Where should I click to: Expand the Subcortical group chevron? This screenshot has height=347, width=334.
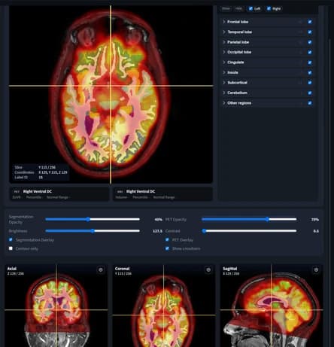click(224, 83)
